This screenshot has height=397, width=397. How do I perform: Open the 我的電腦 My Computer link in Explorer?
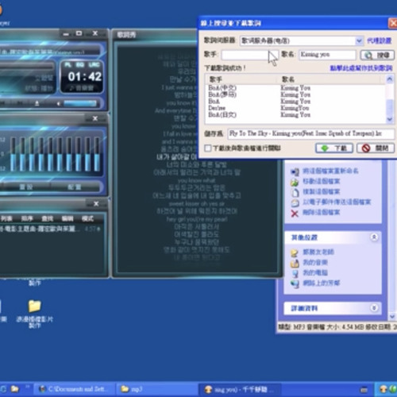click(315, 272)
